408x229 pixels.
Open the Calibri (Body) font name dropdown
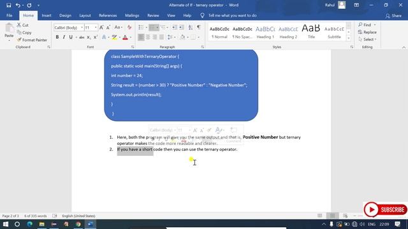[x=82, y=27]
